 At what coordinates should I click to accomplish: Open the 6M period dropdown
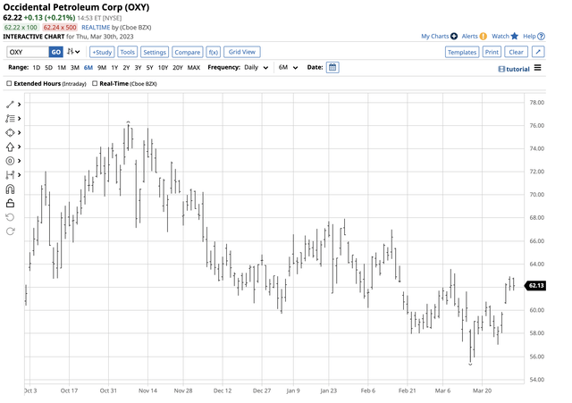coord(288,68)
